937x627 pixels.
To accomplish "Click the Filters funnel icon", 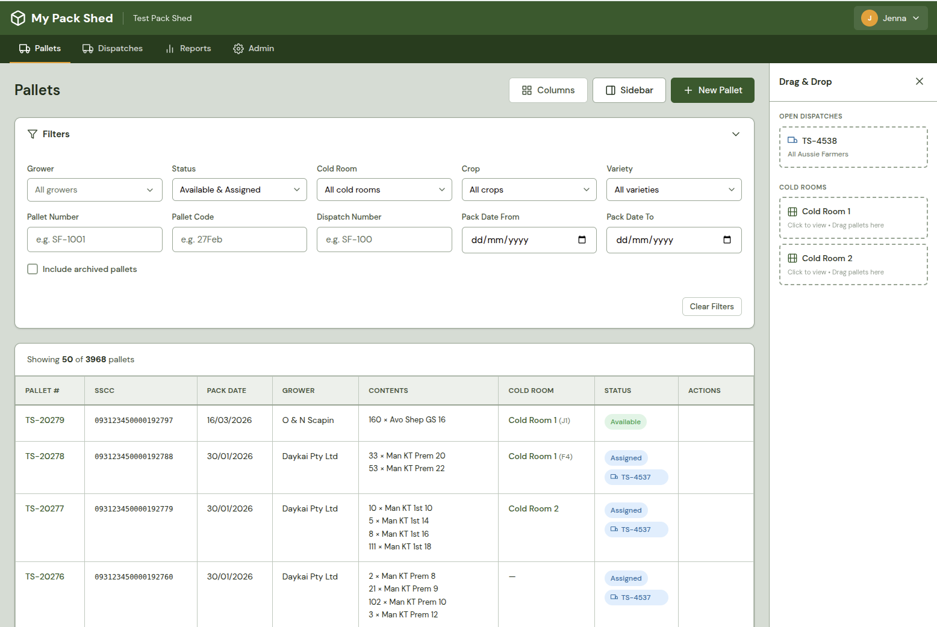I will coord(33,134).
